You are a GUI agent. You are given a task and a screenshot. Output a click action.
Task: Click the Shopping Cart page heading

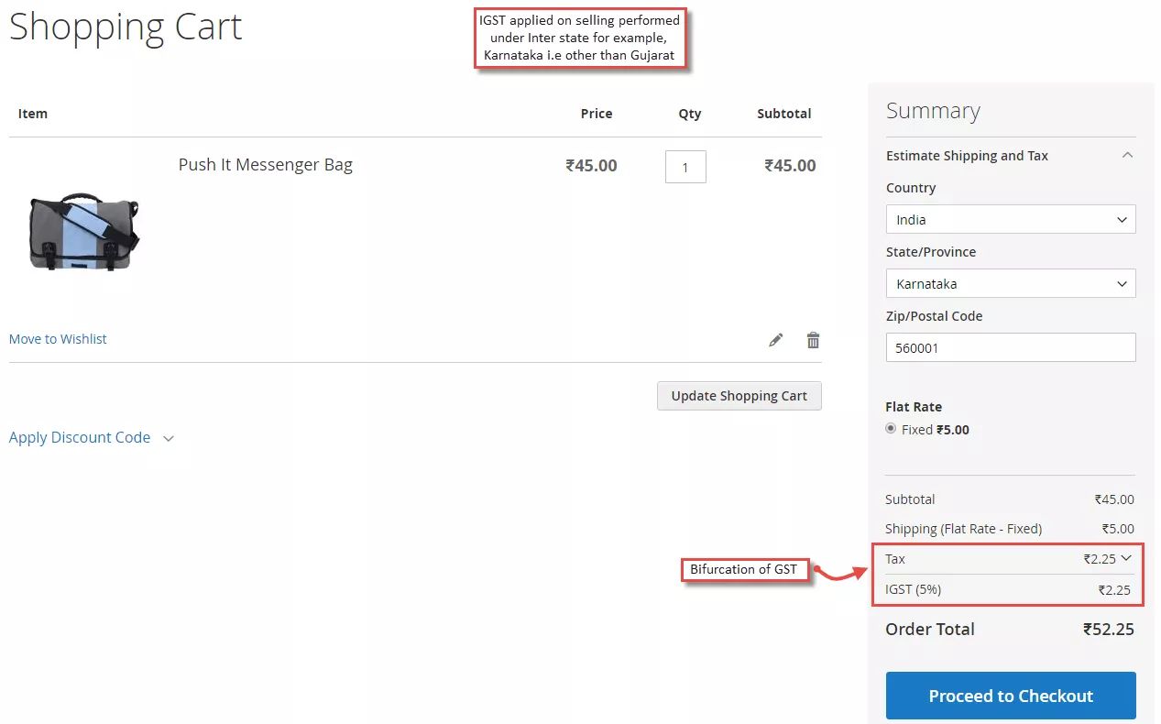[x=126, y=27]
